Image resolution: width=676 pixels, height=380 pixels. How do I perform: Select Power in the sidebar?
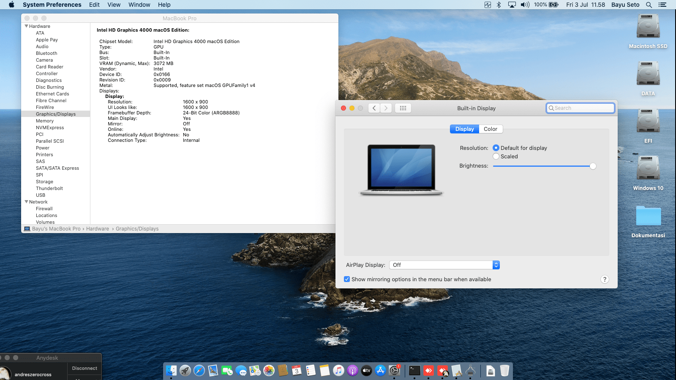[x=43, y=148]
